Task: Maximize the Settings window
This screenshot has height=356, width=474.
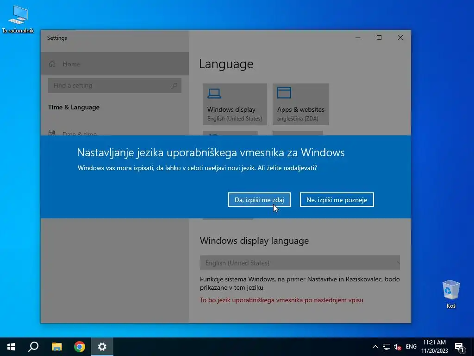Action: 379,38
